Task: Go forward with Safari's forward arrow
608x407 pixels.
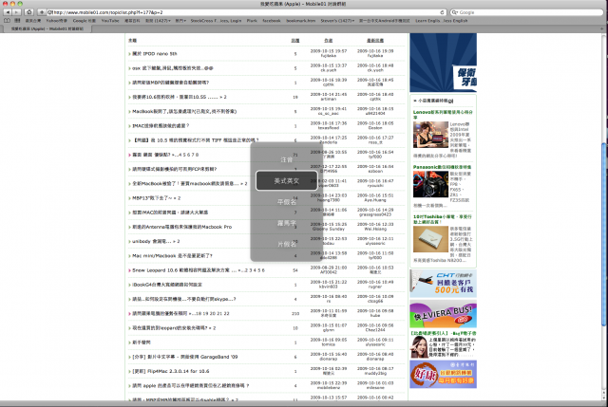Action: click(16, 12)
